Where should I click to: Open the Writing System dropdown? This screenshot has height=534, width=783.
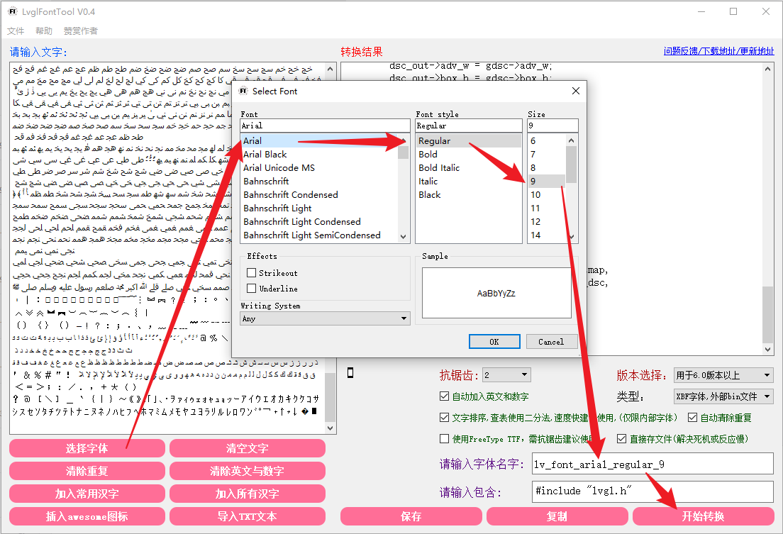coord(325,318)
